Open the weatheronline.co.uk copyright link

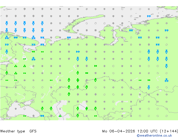tap(154, 135)
